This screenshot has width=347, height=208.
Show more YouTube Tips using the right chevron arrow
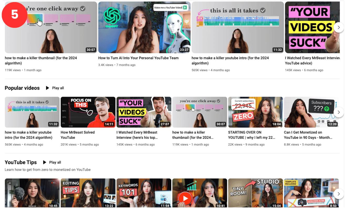click(x=339, y=194)
